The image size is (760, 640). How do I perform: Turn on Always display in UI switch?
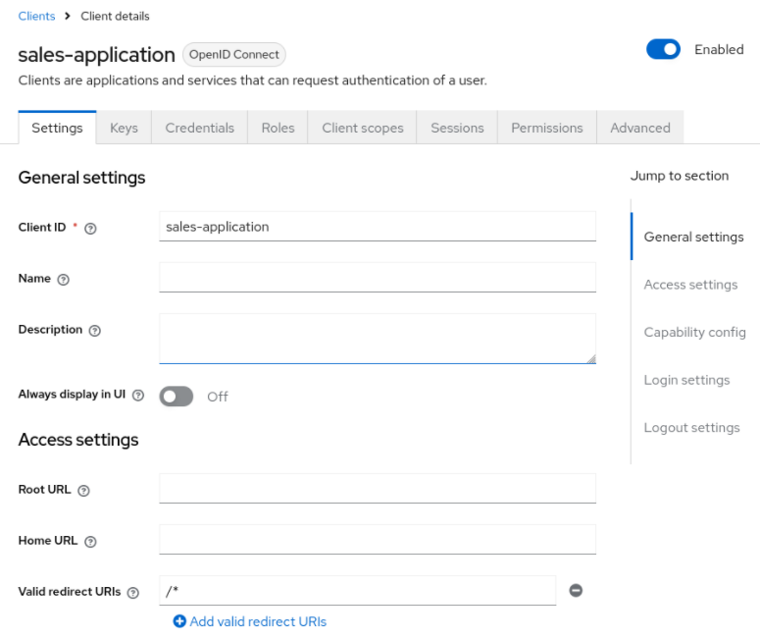pyautogui.click(x=177, y=397)
